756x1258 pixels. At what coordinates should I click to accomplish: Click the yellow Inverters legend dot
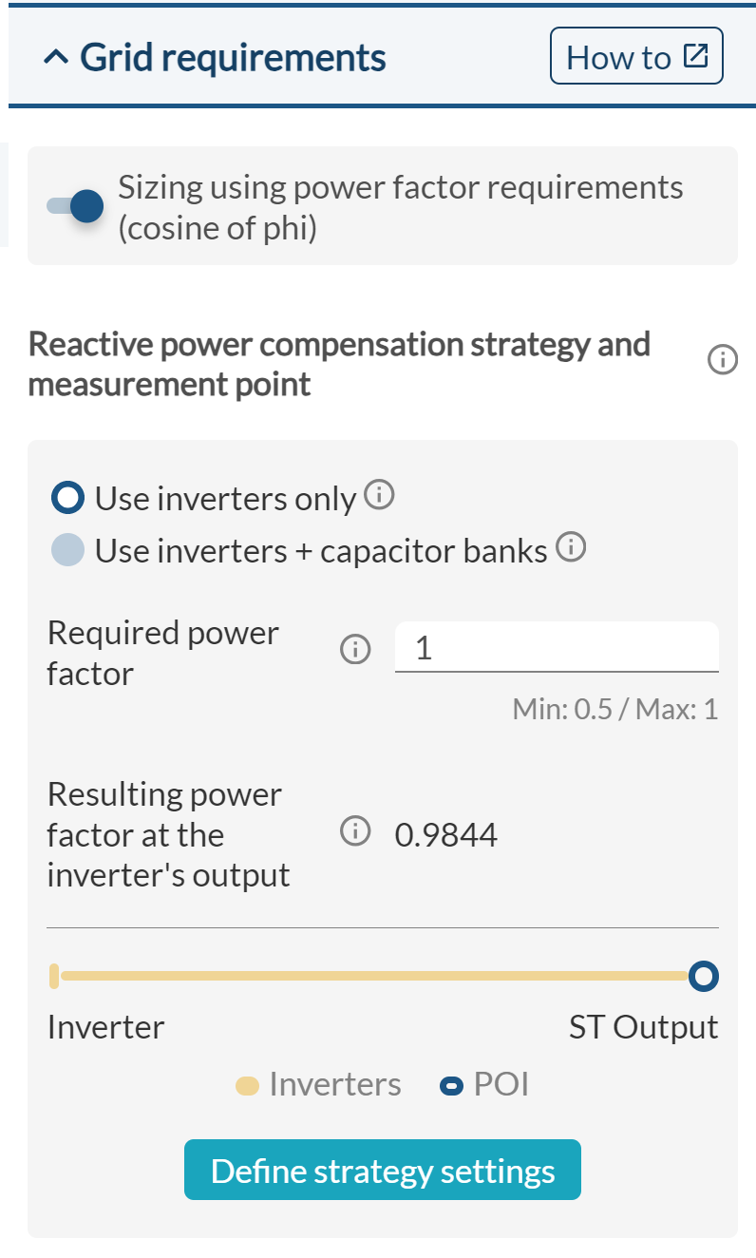pyautogui.click(x=249, y=1084)
